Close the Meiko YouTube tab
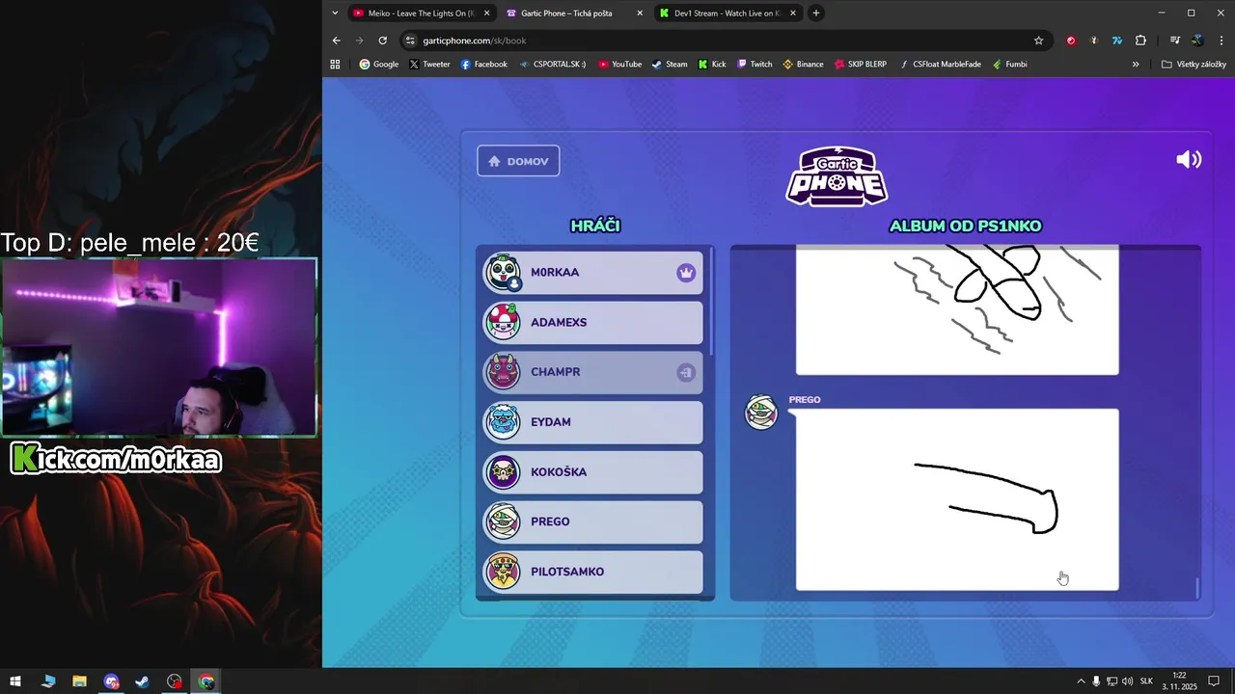The width and height of the screenshot is (1235, 694). tap(486, 13)
